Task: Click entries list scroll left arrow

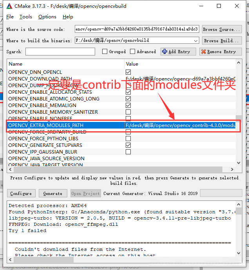Action: [10, 169]
